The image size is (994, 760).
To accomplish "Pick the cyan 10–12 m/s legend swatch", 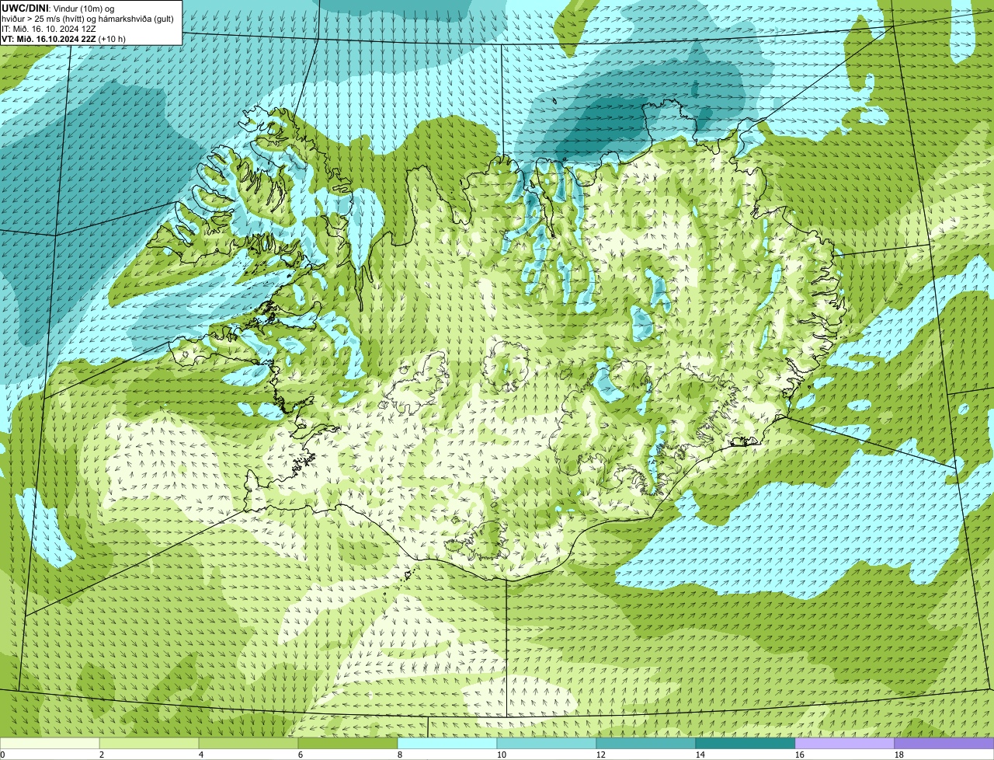I will point(547,744).
